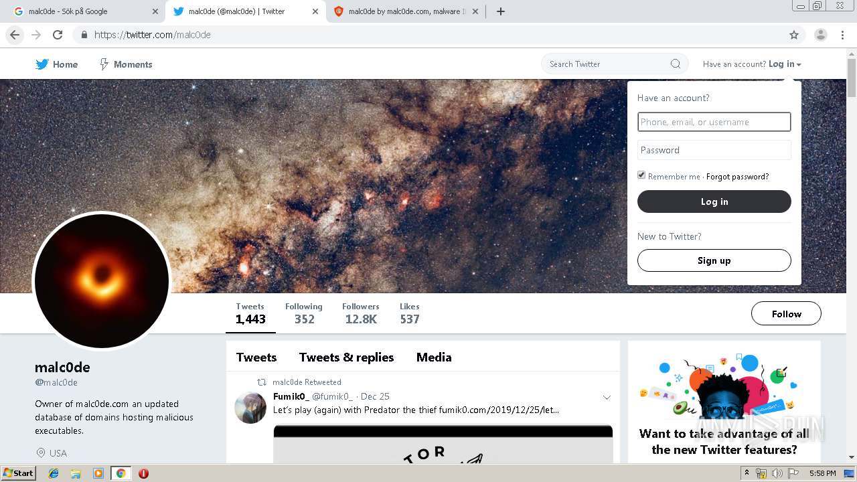
Task: Expand the Log in dropdown
Action: (785, 64)
